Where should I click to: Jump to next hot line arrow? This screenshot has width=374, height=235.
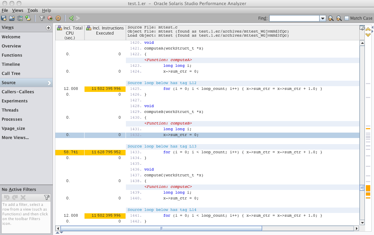click(x=368, y=35)
